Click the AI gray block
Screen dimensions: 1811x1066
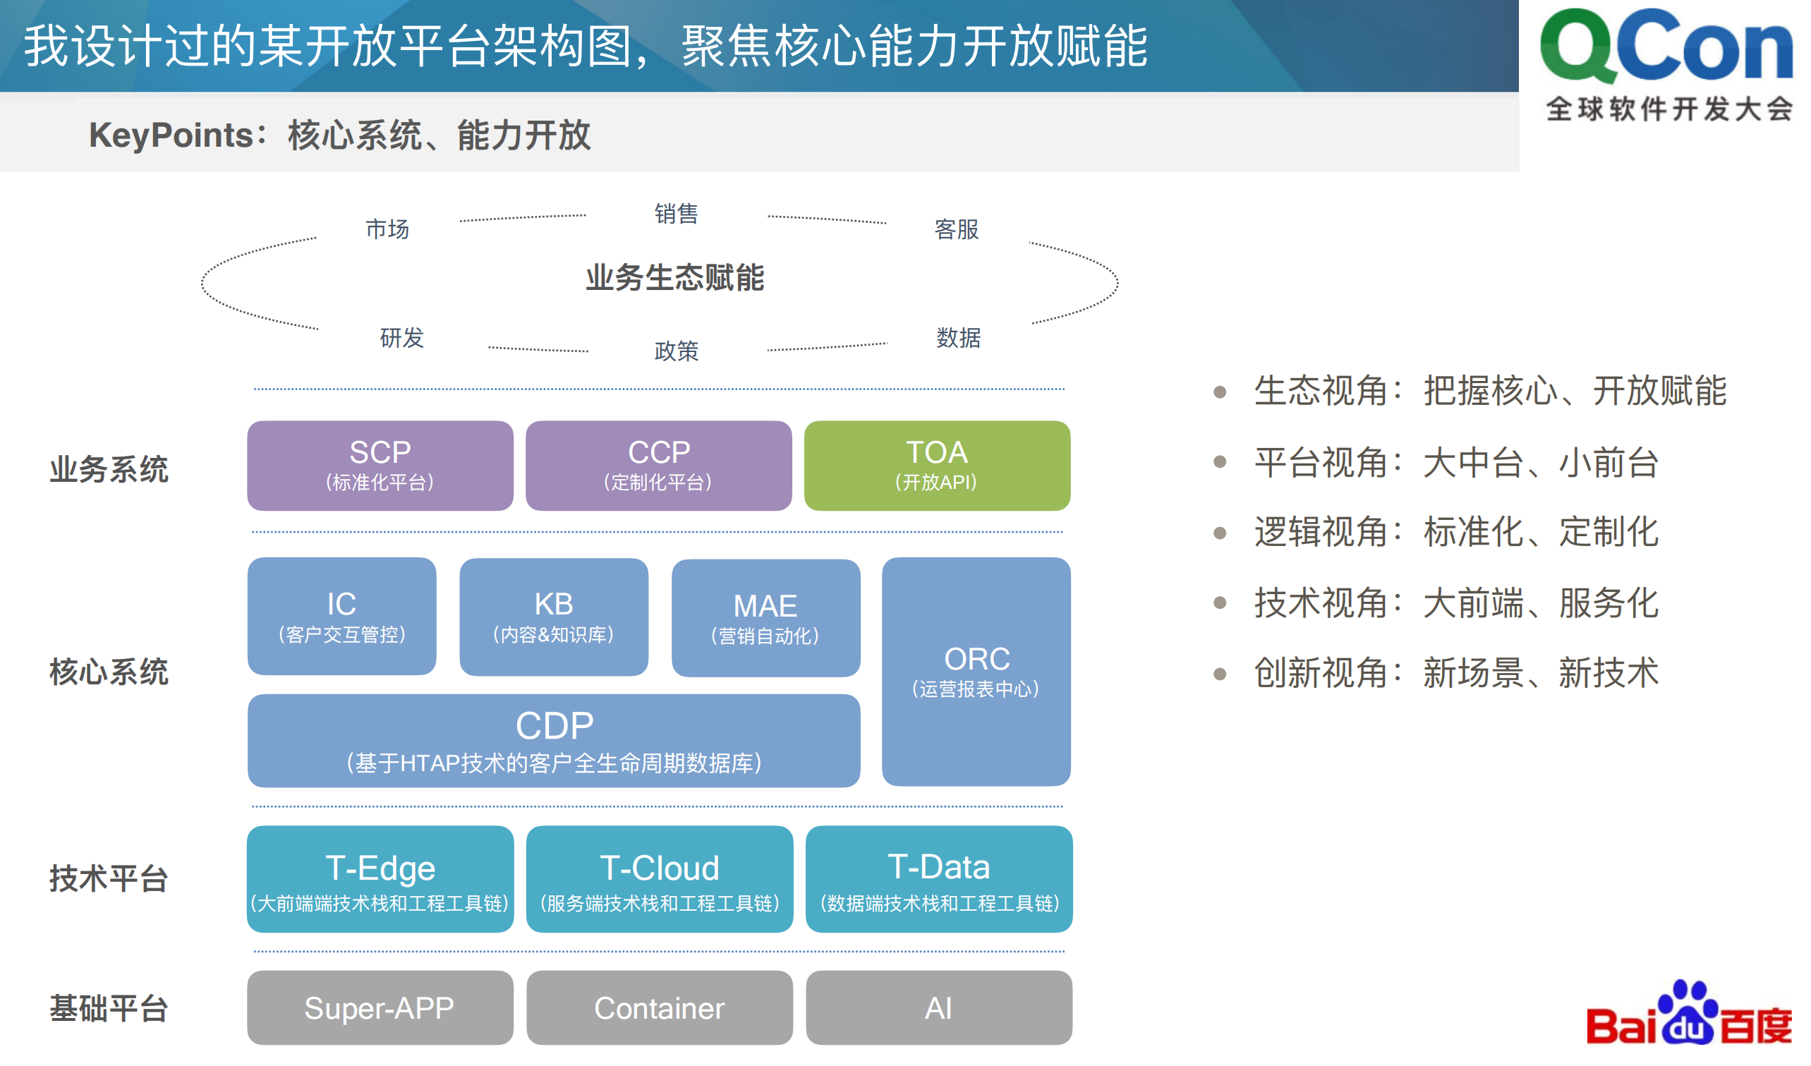click(938, 1007)
